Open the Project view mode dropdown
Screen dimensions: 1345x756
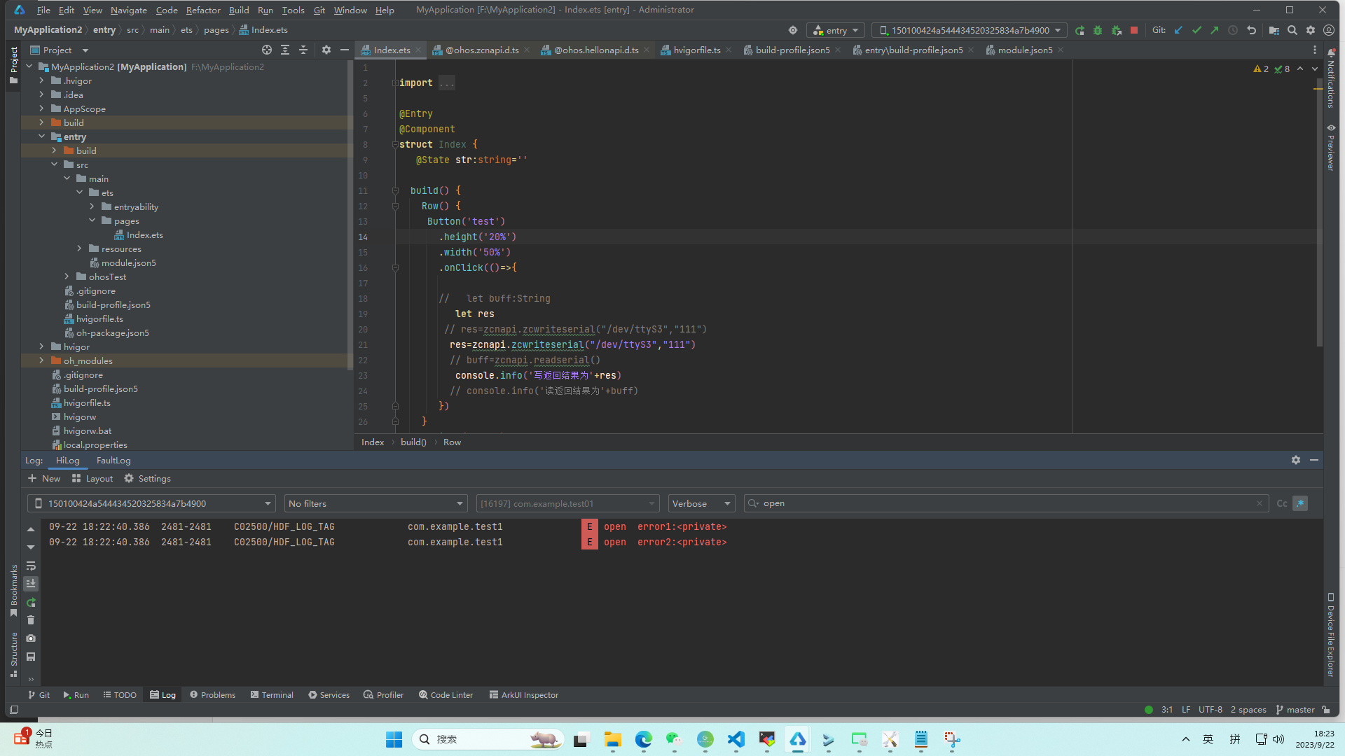pos(60,50)
